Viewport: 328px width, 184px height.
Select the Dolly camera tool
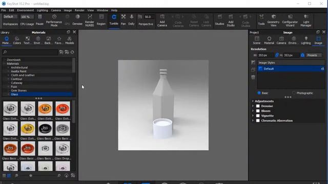tap(131, 20)
